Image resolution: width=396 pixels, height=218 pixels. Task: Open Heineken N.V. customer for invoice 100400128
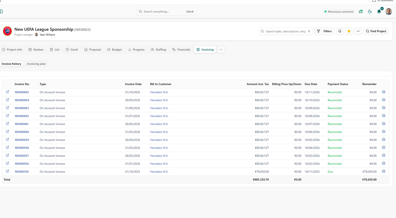pyautogui.click(x=159, y=172)
